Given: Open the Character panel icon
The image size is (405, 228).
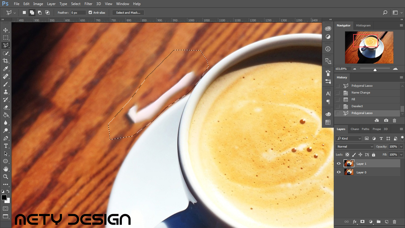Looking at the screenshot, I should [x=328, y=94].
